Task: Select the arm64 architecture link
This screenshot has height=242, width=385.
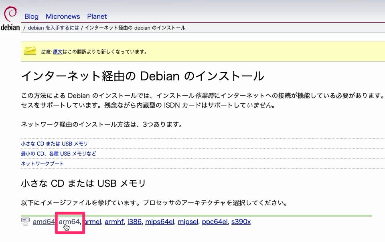Action: 69,222
